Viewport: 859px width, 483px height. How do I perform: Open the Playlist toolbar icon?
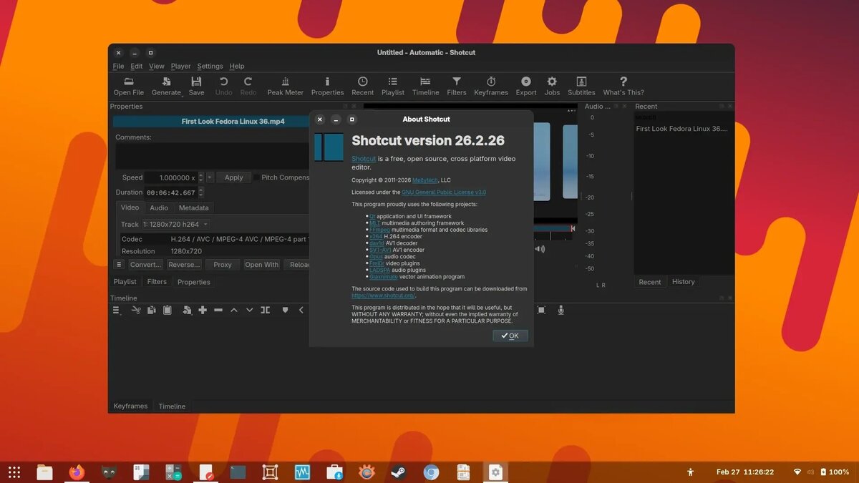coord(392,82)
